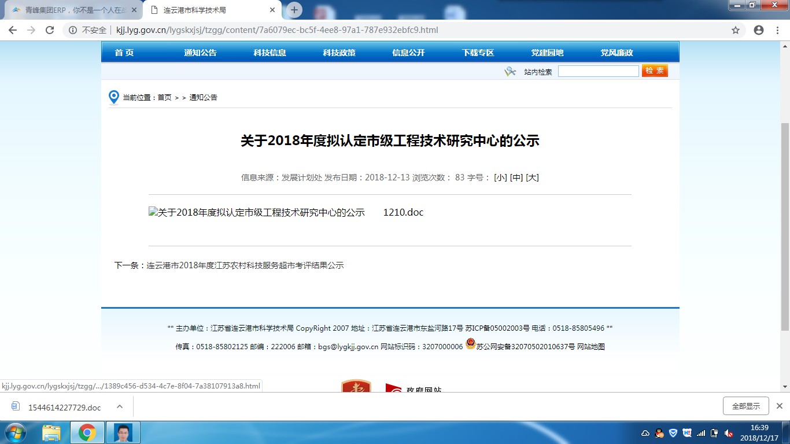
Task: Open the Chrome profile account icon
Action: (759, 30)
